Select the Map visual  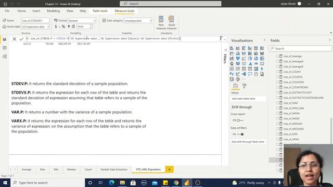(232, 63)
